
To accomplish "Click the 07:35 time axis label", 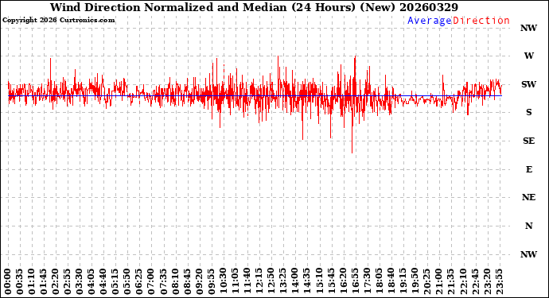I will coord(163,282).
